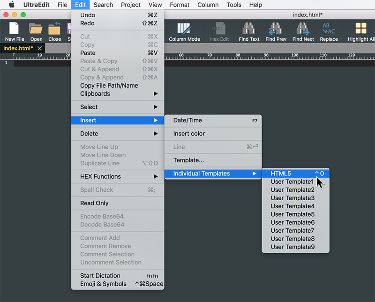Expand the Insert submenu
The width and height of the screenshot is (375, 302).
tap(118, 120)
